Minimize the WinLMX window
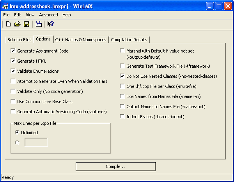The height and width of the screenshot is (182, 234). [x=210, y=6]
